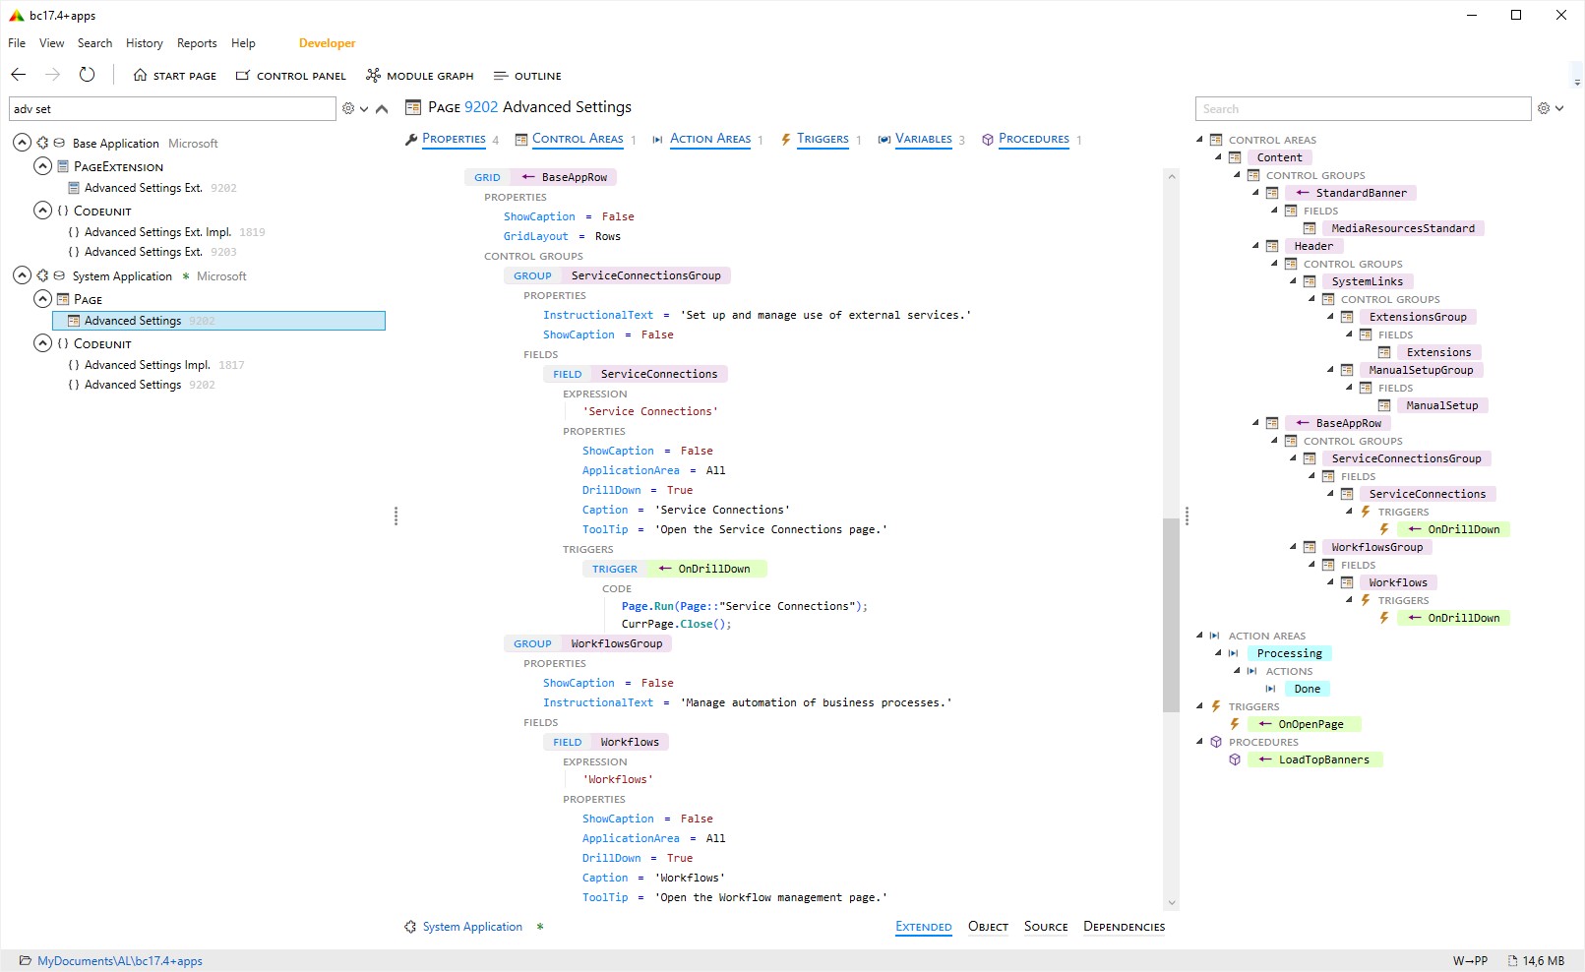Click the W→PP status bar indicator

(x=1470, y=961)
